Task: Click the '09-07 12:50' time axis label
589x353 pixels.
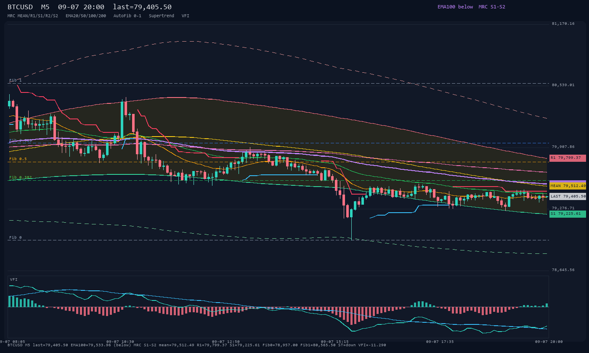Action: 226,342
